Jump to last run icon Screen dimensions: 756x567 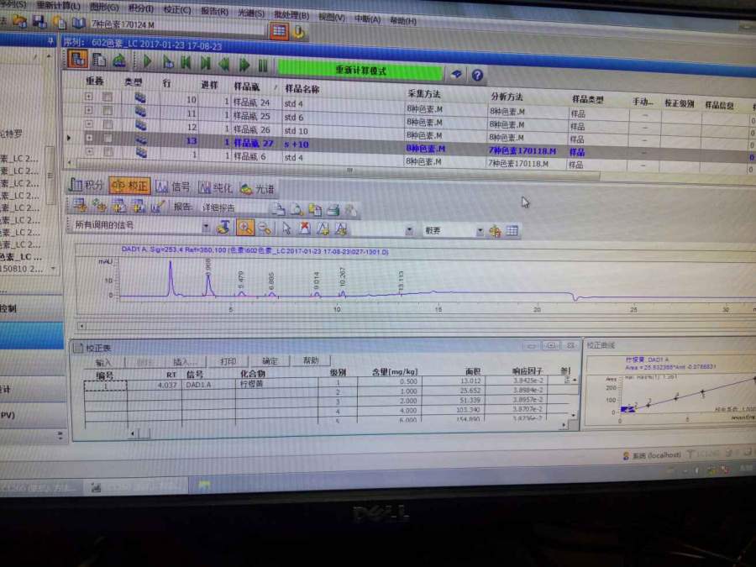click(206, 63)
